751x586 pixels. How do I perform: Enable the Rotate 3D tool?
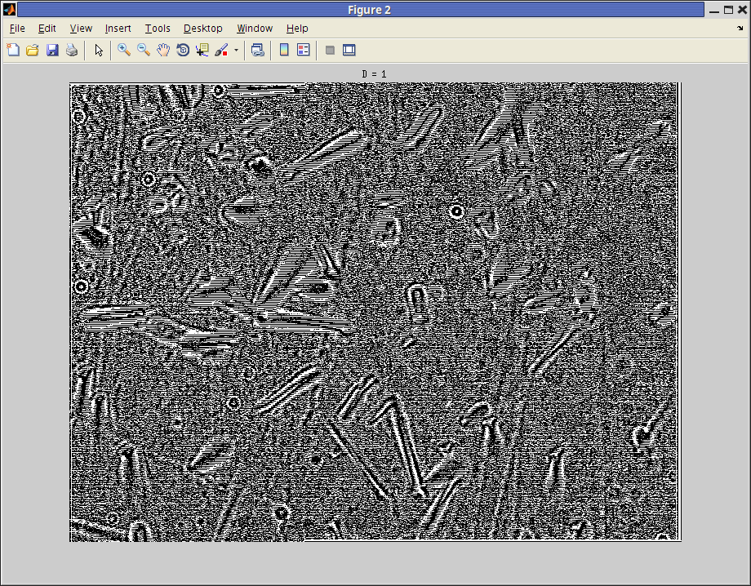click(x=183, y=50)
